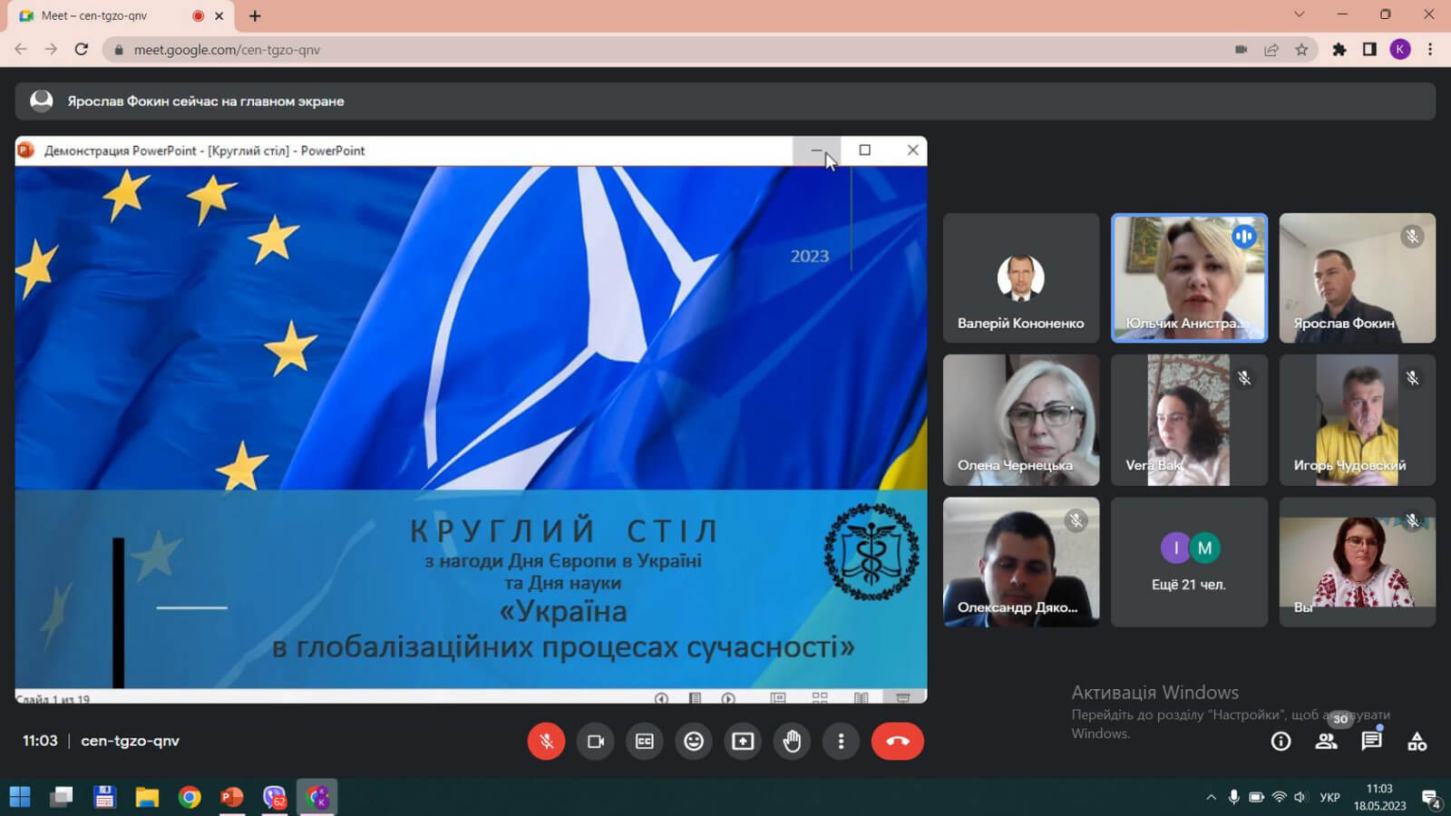Screen dimensions: 1451x816
Task: Open taskbar clock and date
Action: (1379, 797)
